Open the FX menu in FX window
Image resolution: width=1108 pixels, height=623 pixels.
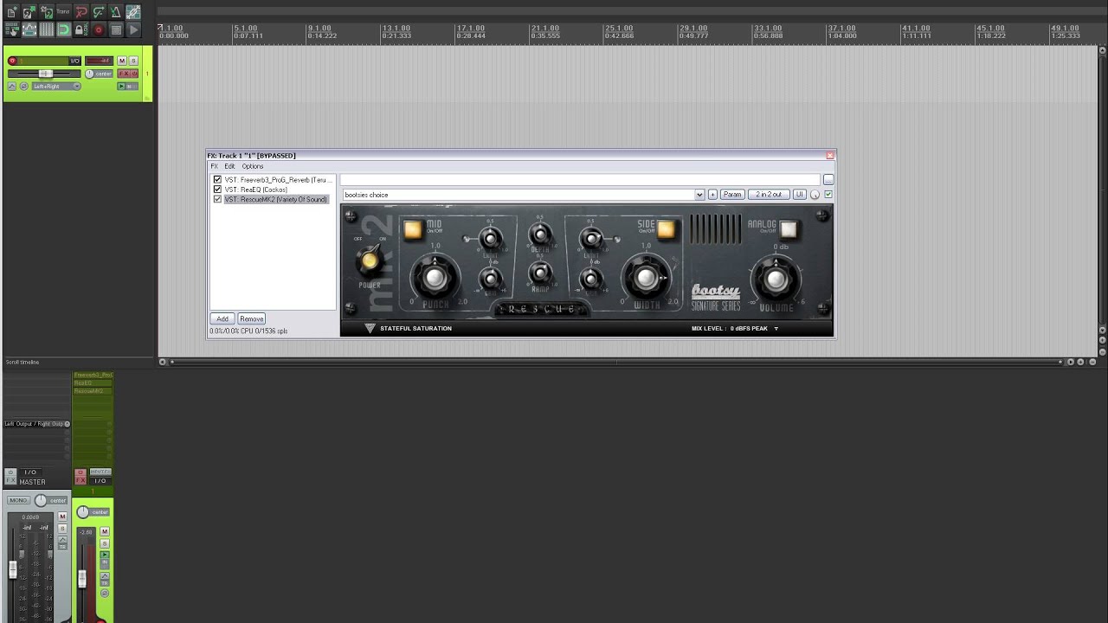coord(214,166)
